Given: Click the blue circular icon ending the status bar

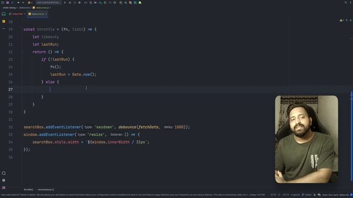Looking at the screenshot, I should point(351,195).
